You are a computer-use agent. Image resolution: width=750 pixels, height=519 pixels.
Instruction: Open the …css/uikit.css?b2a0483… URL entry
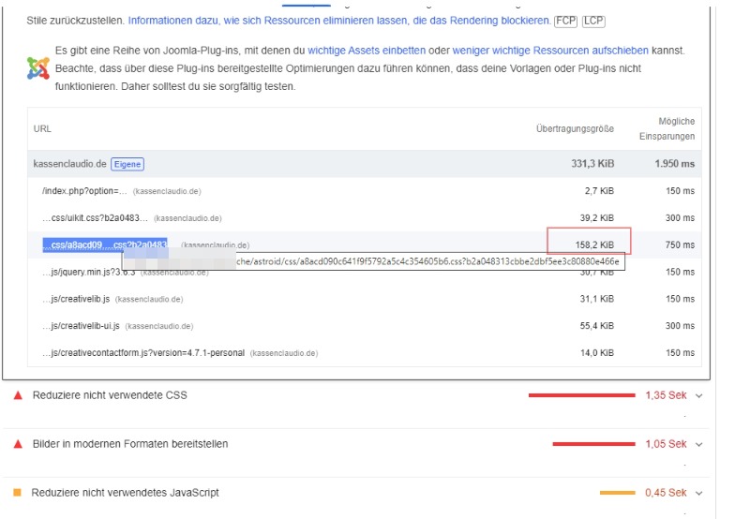click(x=95, y=218)
